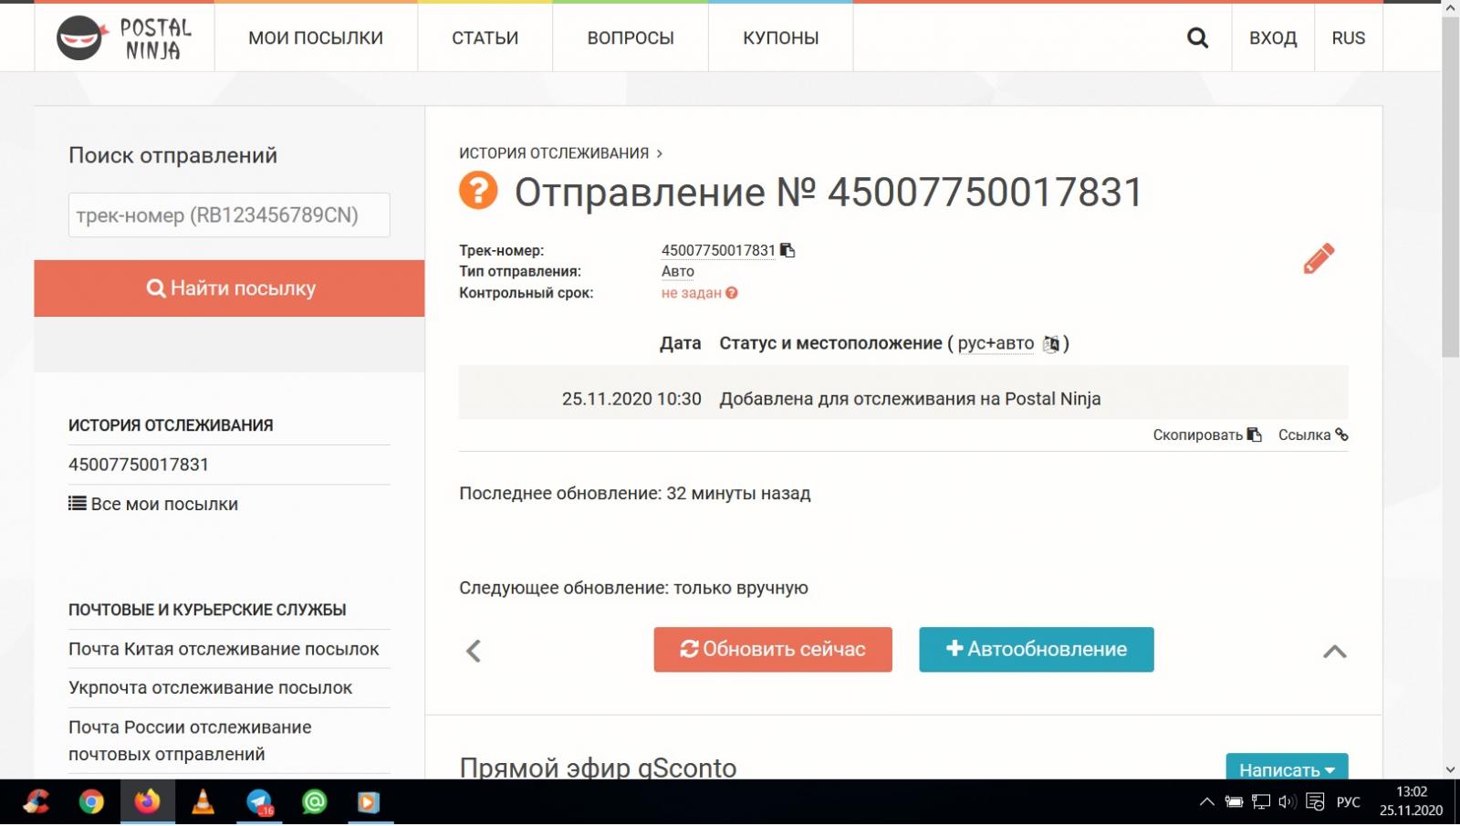Click the edit pencil icon
This screenshot has width=1460, height=826.
(1319, 258)
